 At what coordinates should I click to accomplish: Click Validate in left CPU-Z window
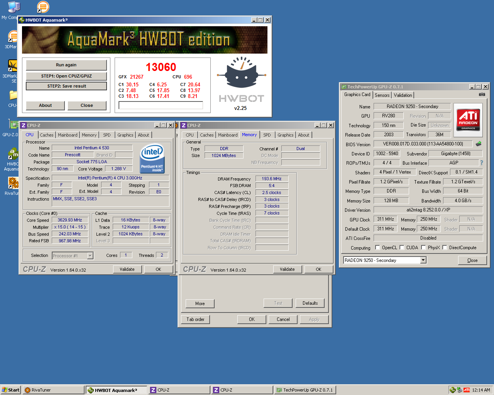click(127, 269)
